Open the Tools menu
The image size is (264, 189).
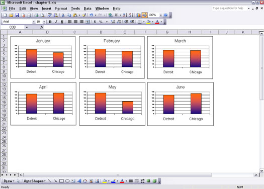pos(75,9)
